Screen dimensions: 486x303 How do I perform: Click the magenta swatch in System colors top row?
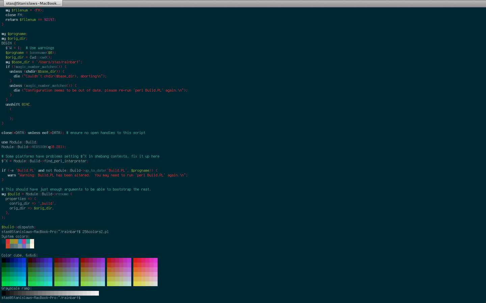tap(24, 241)
